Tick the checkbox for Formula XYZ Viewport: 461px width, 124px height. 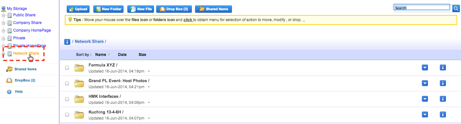pos(67,68)
